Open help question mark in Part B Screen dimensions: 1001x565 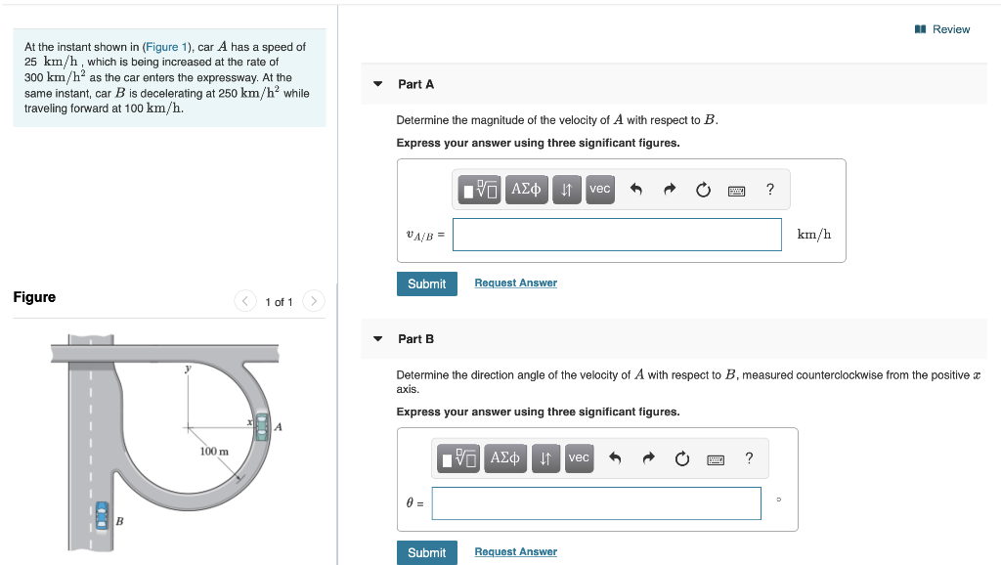point(749,457)
